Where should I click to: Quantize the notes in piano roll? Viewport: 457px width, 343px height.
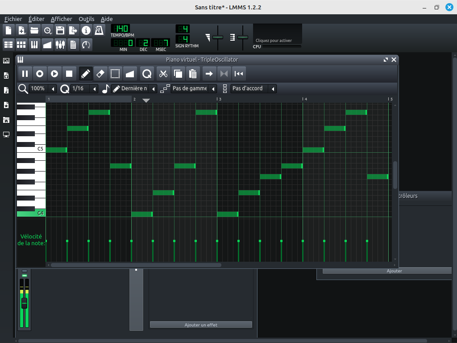click(147, 74)
